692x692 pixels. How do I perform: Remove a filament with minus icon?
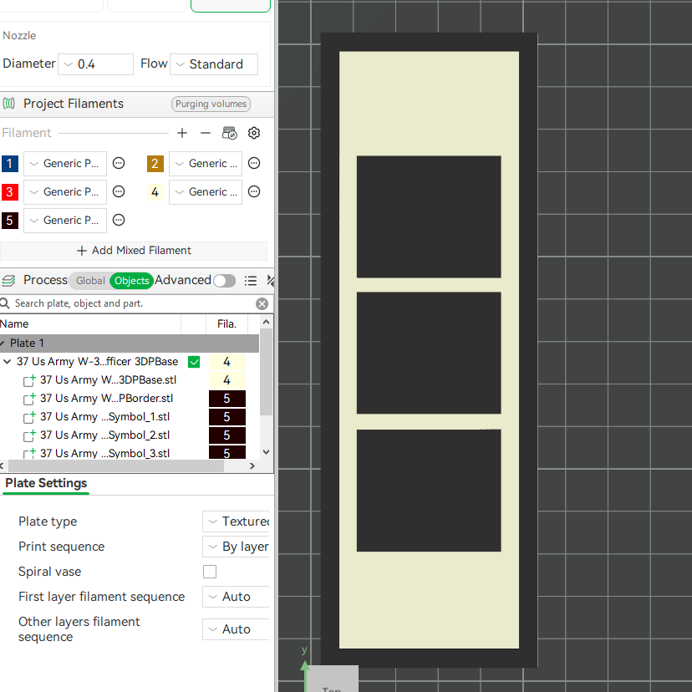(206, 133)
